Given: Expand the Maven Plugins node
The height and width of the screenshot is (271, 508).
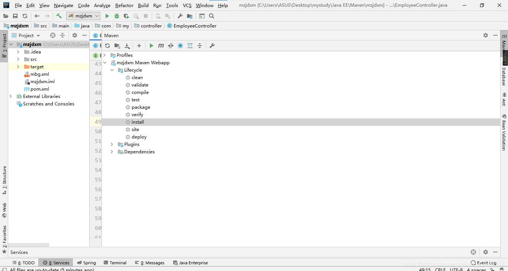Looking at the screenshot, I should point(112,144).
